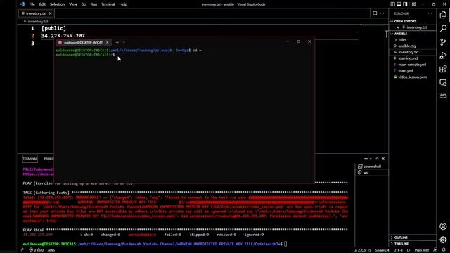Maximize the terminal panel with chevron up
Image resolution: width=450 pixels, height=253 pixels.
pyautogui.click(x=377, y=159)
